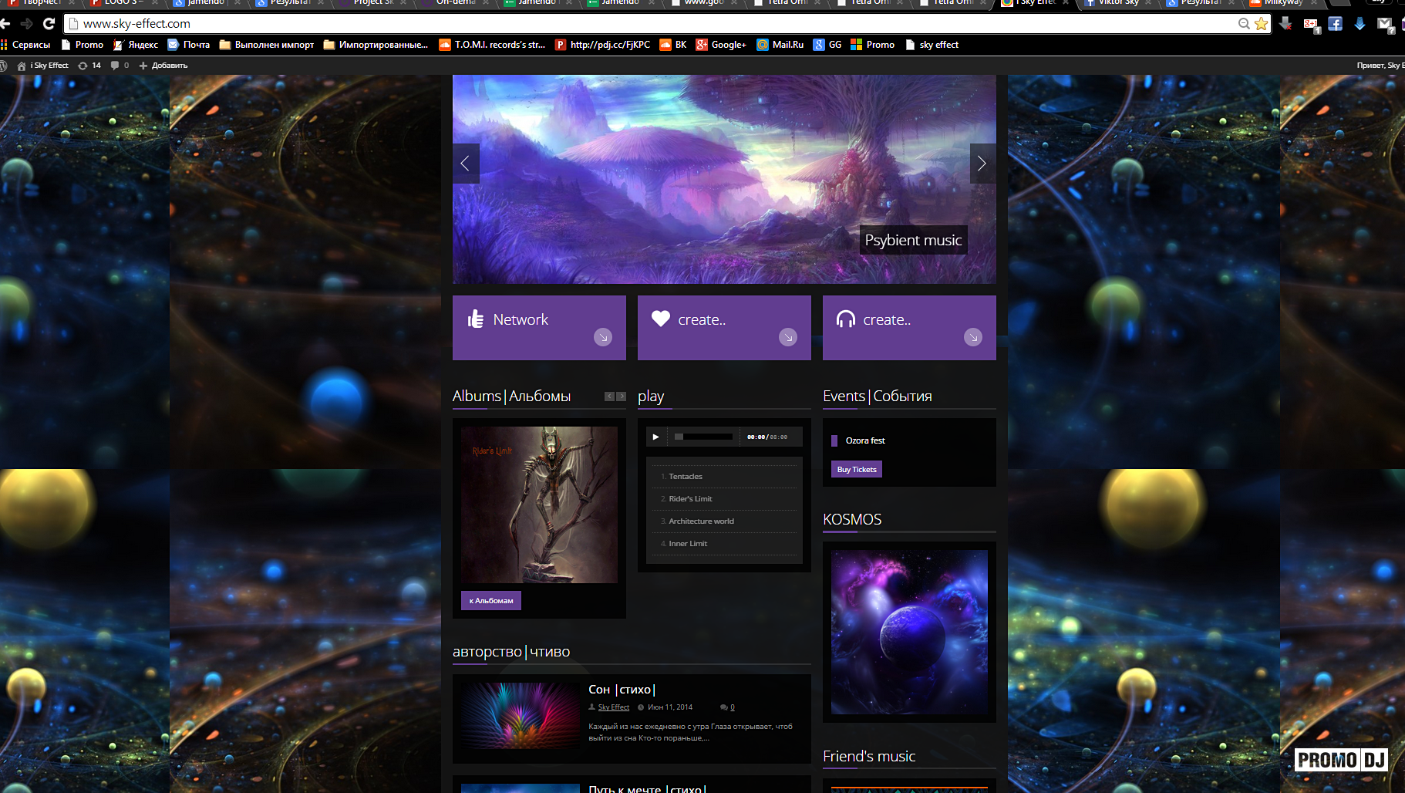Click the browser reload button

pyautogui.click(x=49, y=24)
